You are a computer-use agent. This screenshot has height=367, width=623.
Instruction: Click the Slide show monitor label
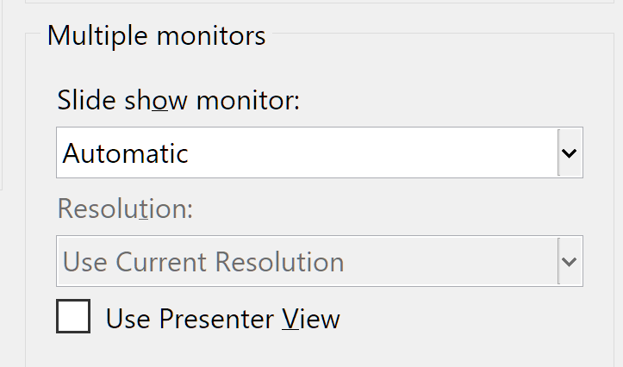(178, 100)
